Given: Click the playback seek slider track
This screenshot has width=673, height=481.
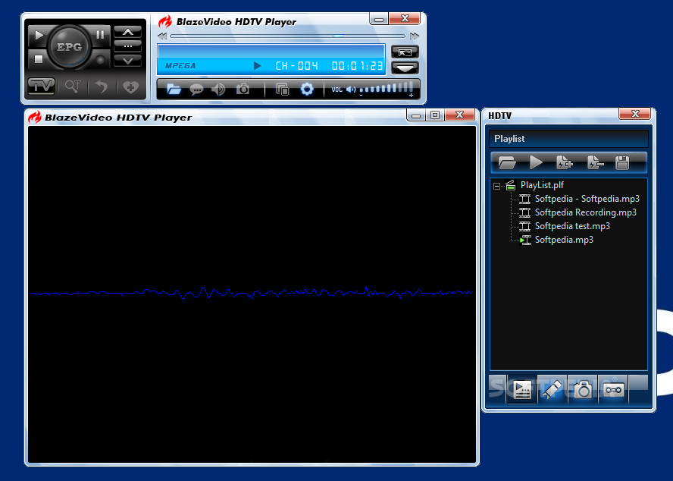Looking at the screenshot, I should point(287,36).
